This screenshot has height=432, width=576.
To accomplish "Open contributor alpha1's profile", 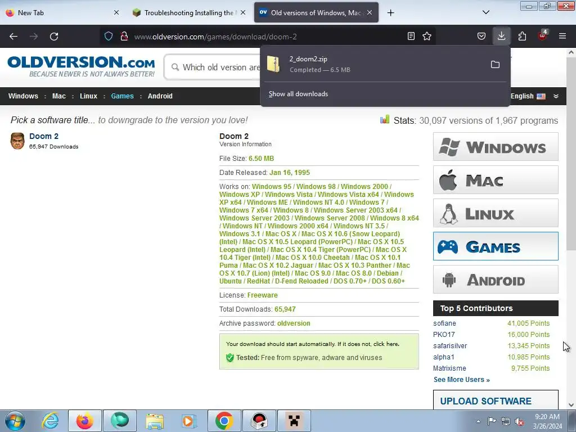I will click(443, 357).
